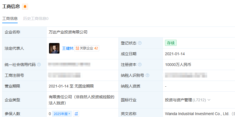Click the 参保人数 trend chart icon
The width and height of the screenshot is (235, 117).
(x=76, y=114)
